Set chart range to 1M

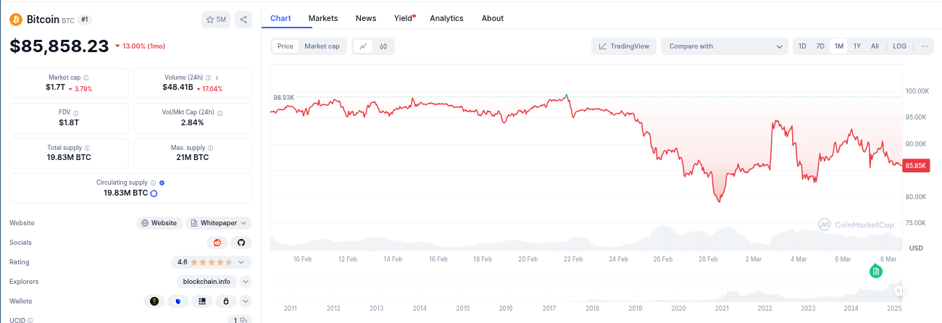pyautogui.click(x=839, y=46)
